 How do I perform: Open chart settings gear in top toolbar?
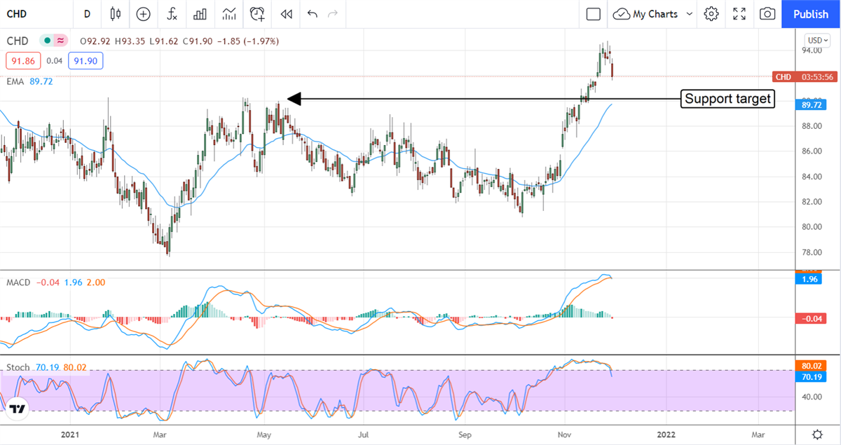click(x=711, y=14)
